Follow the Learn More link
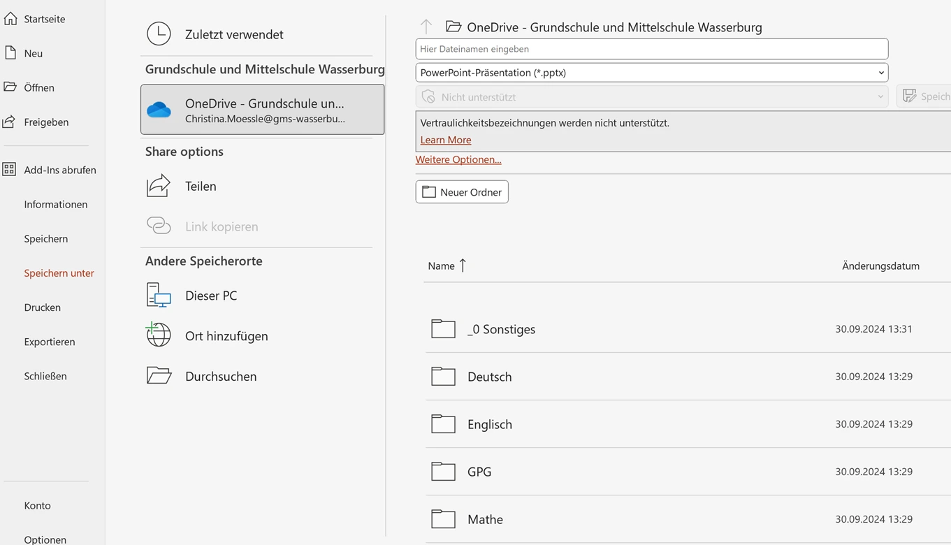Image resolution: width=951 pixels, height=545 pixels. tap(446, 140)
